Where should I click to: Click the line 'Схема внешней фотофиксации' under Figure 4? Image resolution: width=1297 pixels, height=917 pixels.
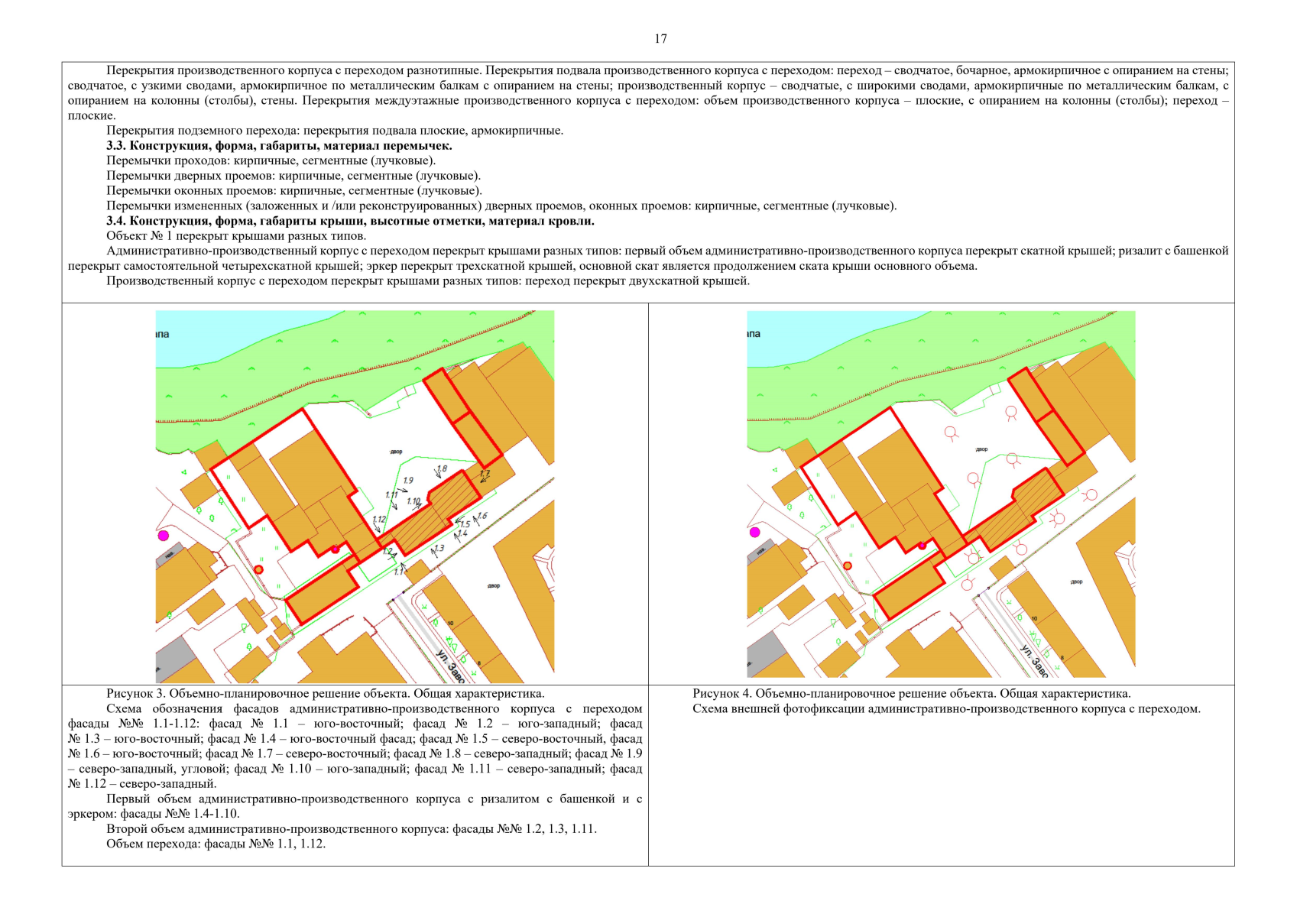(946, 709)
